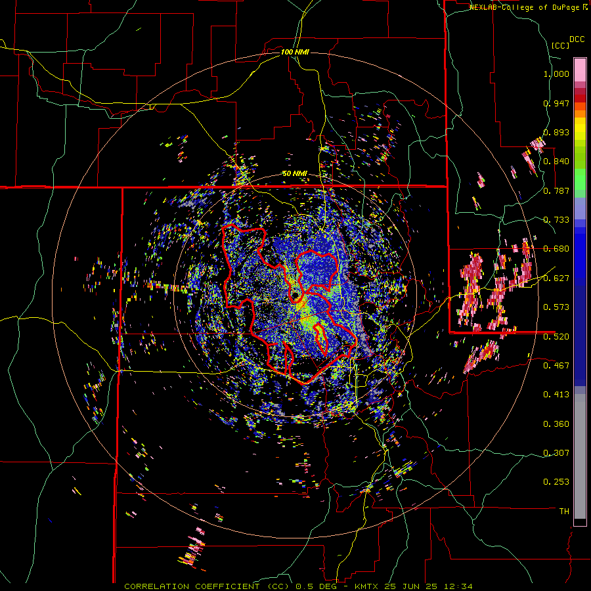Click the 0.253 value on color scale
The image size is (591, 591).
coord(556,482)
